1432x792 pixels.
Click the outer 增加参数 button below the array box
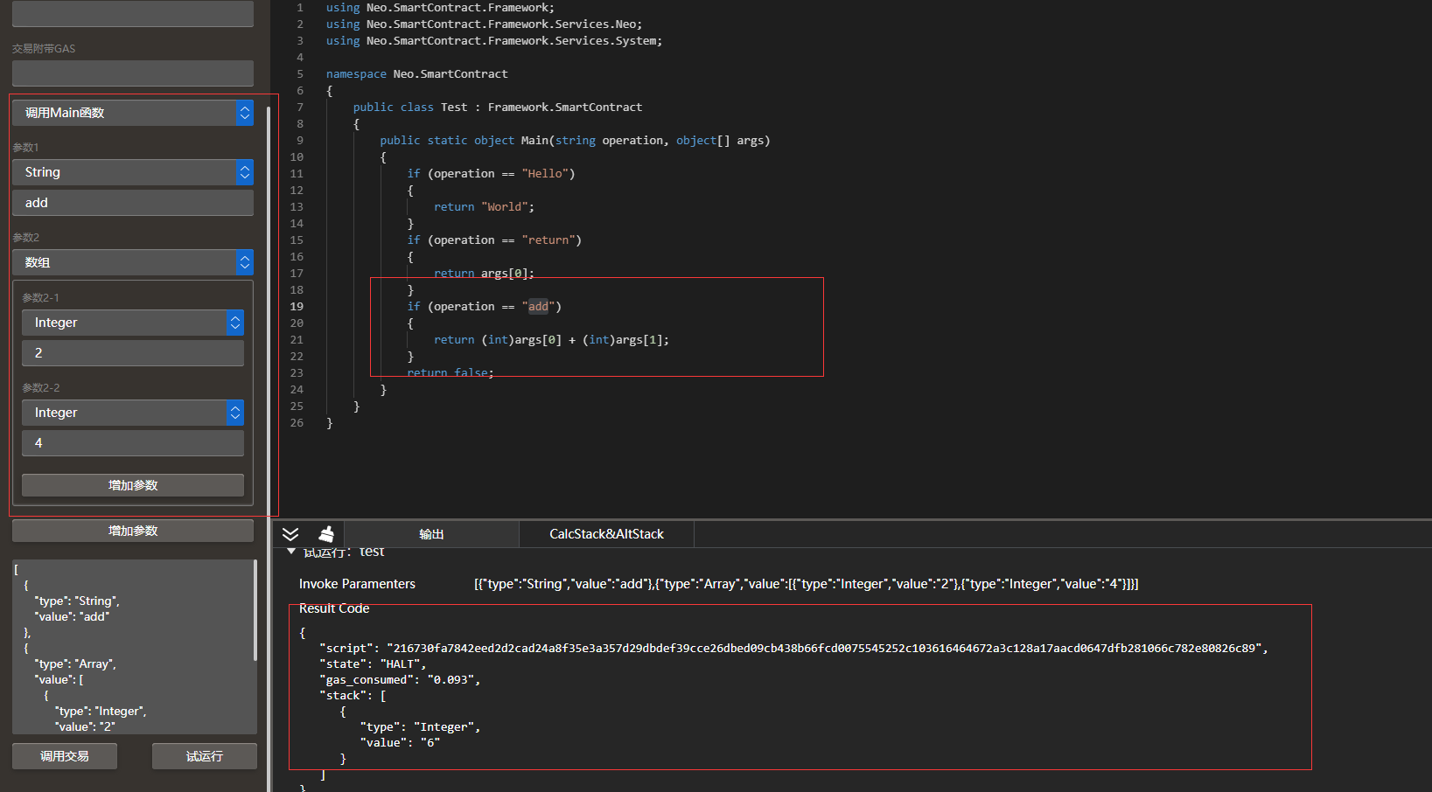[x=133, y=531]
